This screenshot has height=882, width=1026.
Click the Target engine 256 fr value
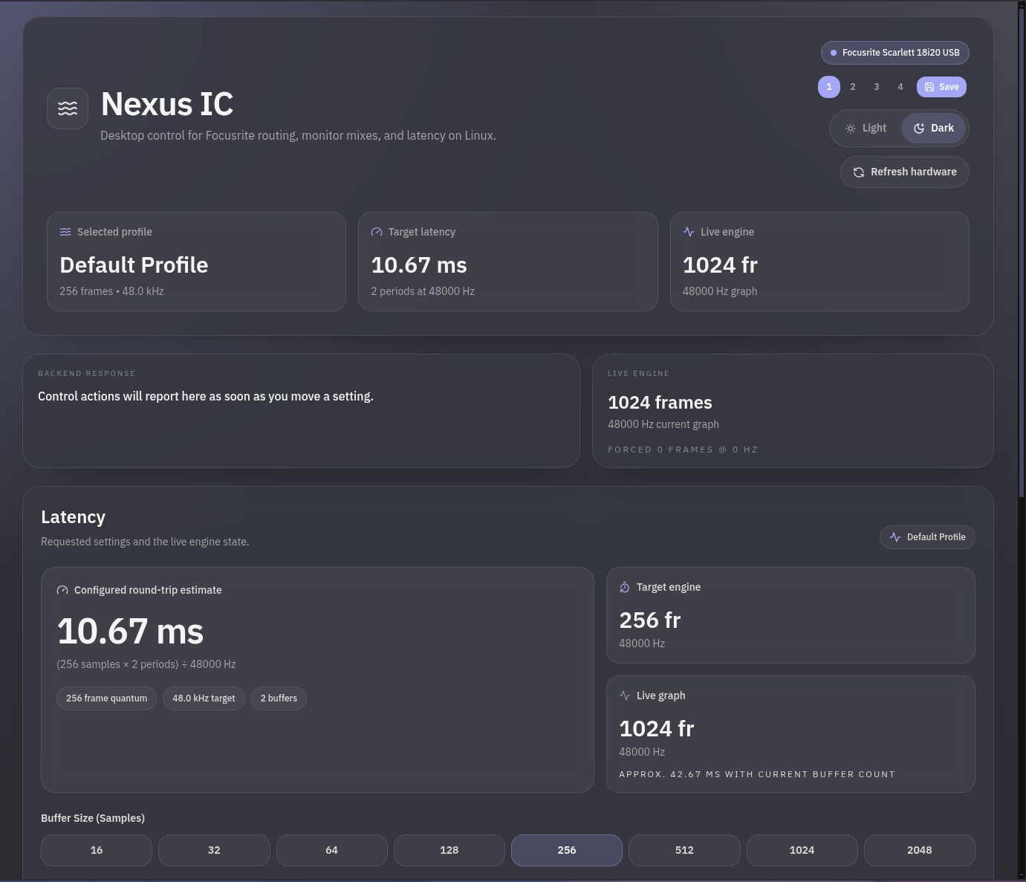point(650,620)
